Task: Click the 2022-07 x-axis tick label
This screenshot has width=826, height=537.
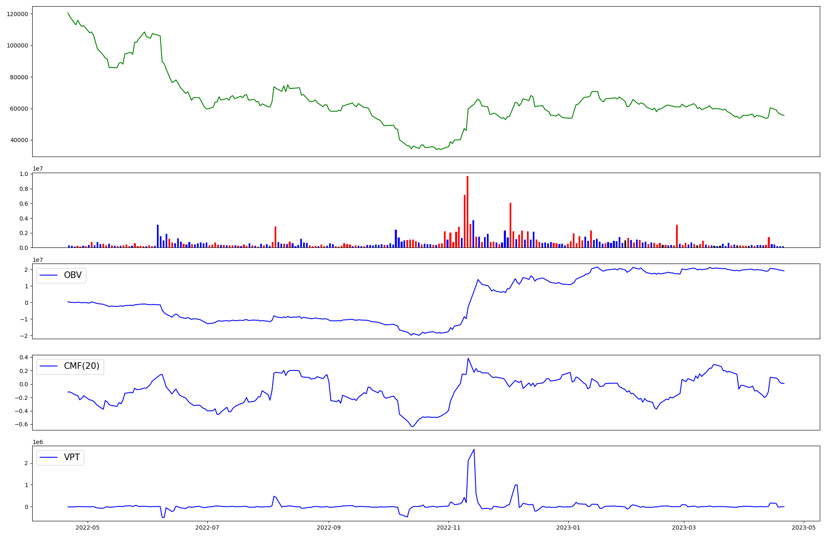Action: [207, 527]
